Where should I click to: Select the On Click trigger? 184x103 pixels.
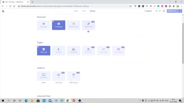point(59,51)
